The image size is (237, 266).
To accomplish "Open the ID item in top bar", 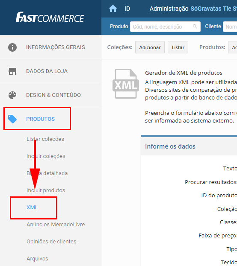I will 127,9.
